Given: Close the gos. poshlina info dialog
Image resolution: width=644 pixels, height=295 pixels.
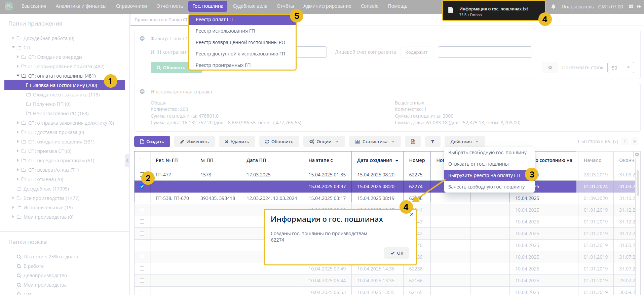Looking at the screenshot, I should click(x=412, y=214).
